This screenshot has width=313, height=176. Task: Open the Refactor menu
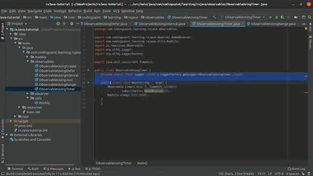[75, 11]
